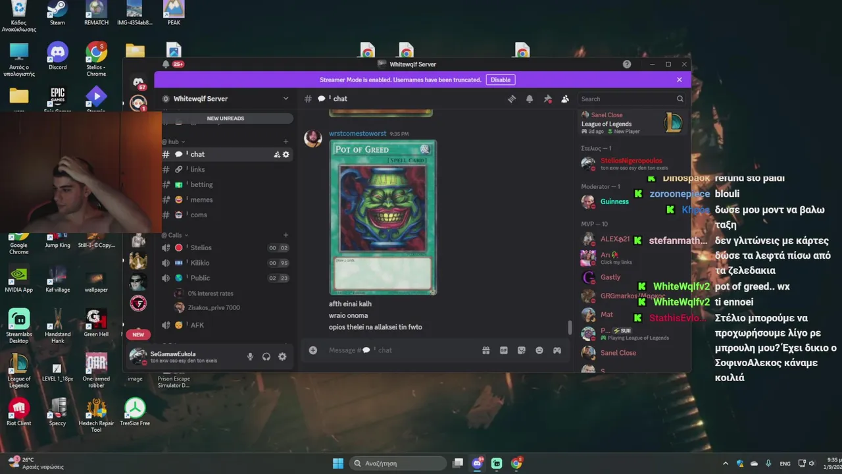Open the Windows Start button
Viewport: 842px width, 474px height.
coord(337,463)
